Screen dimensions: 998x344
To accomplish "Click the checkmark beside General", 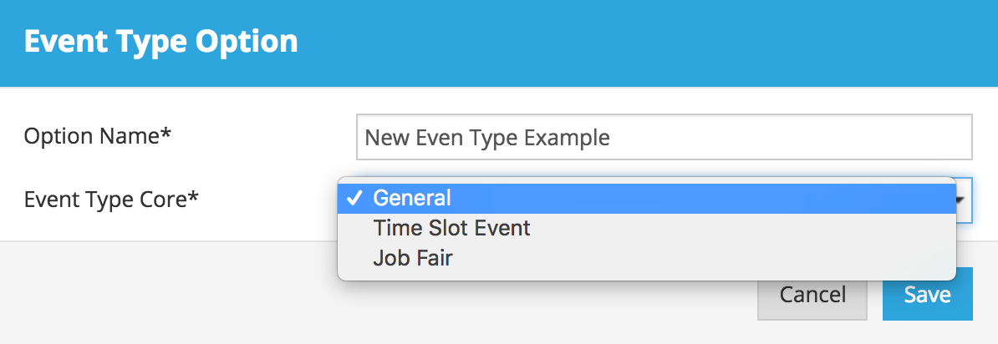I will (x=354, y=199).
